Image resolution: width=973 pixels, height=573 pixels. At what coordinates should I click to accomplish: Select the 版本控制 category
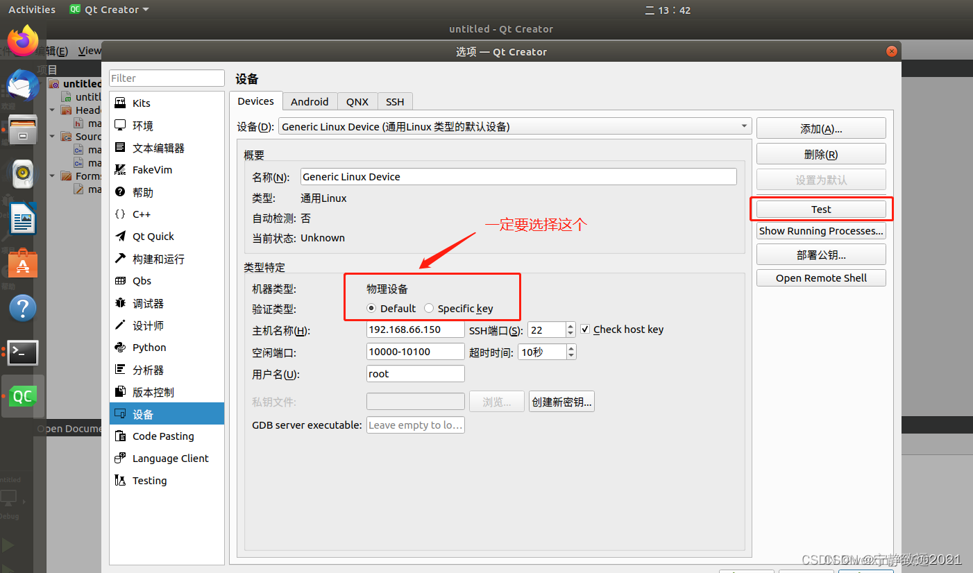pos(167,391)
